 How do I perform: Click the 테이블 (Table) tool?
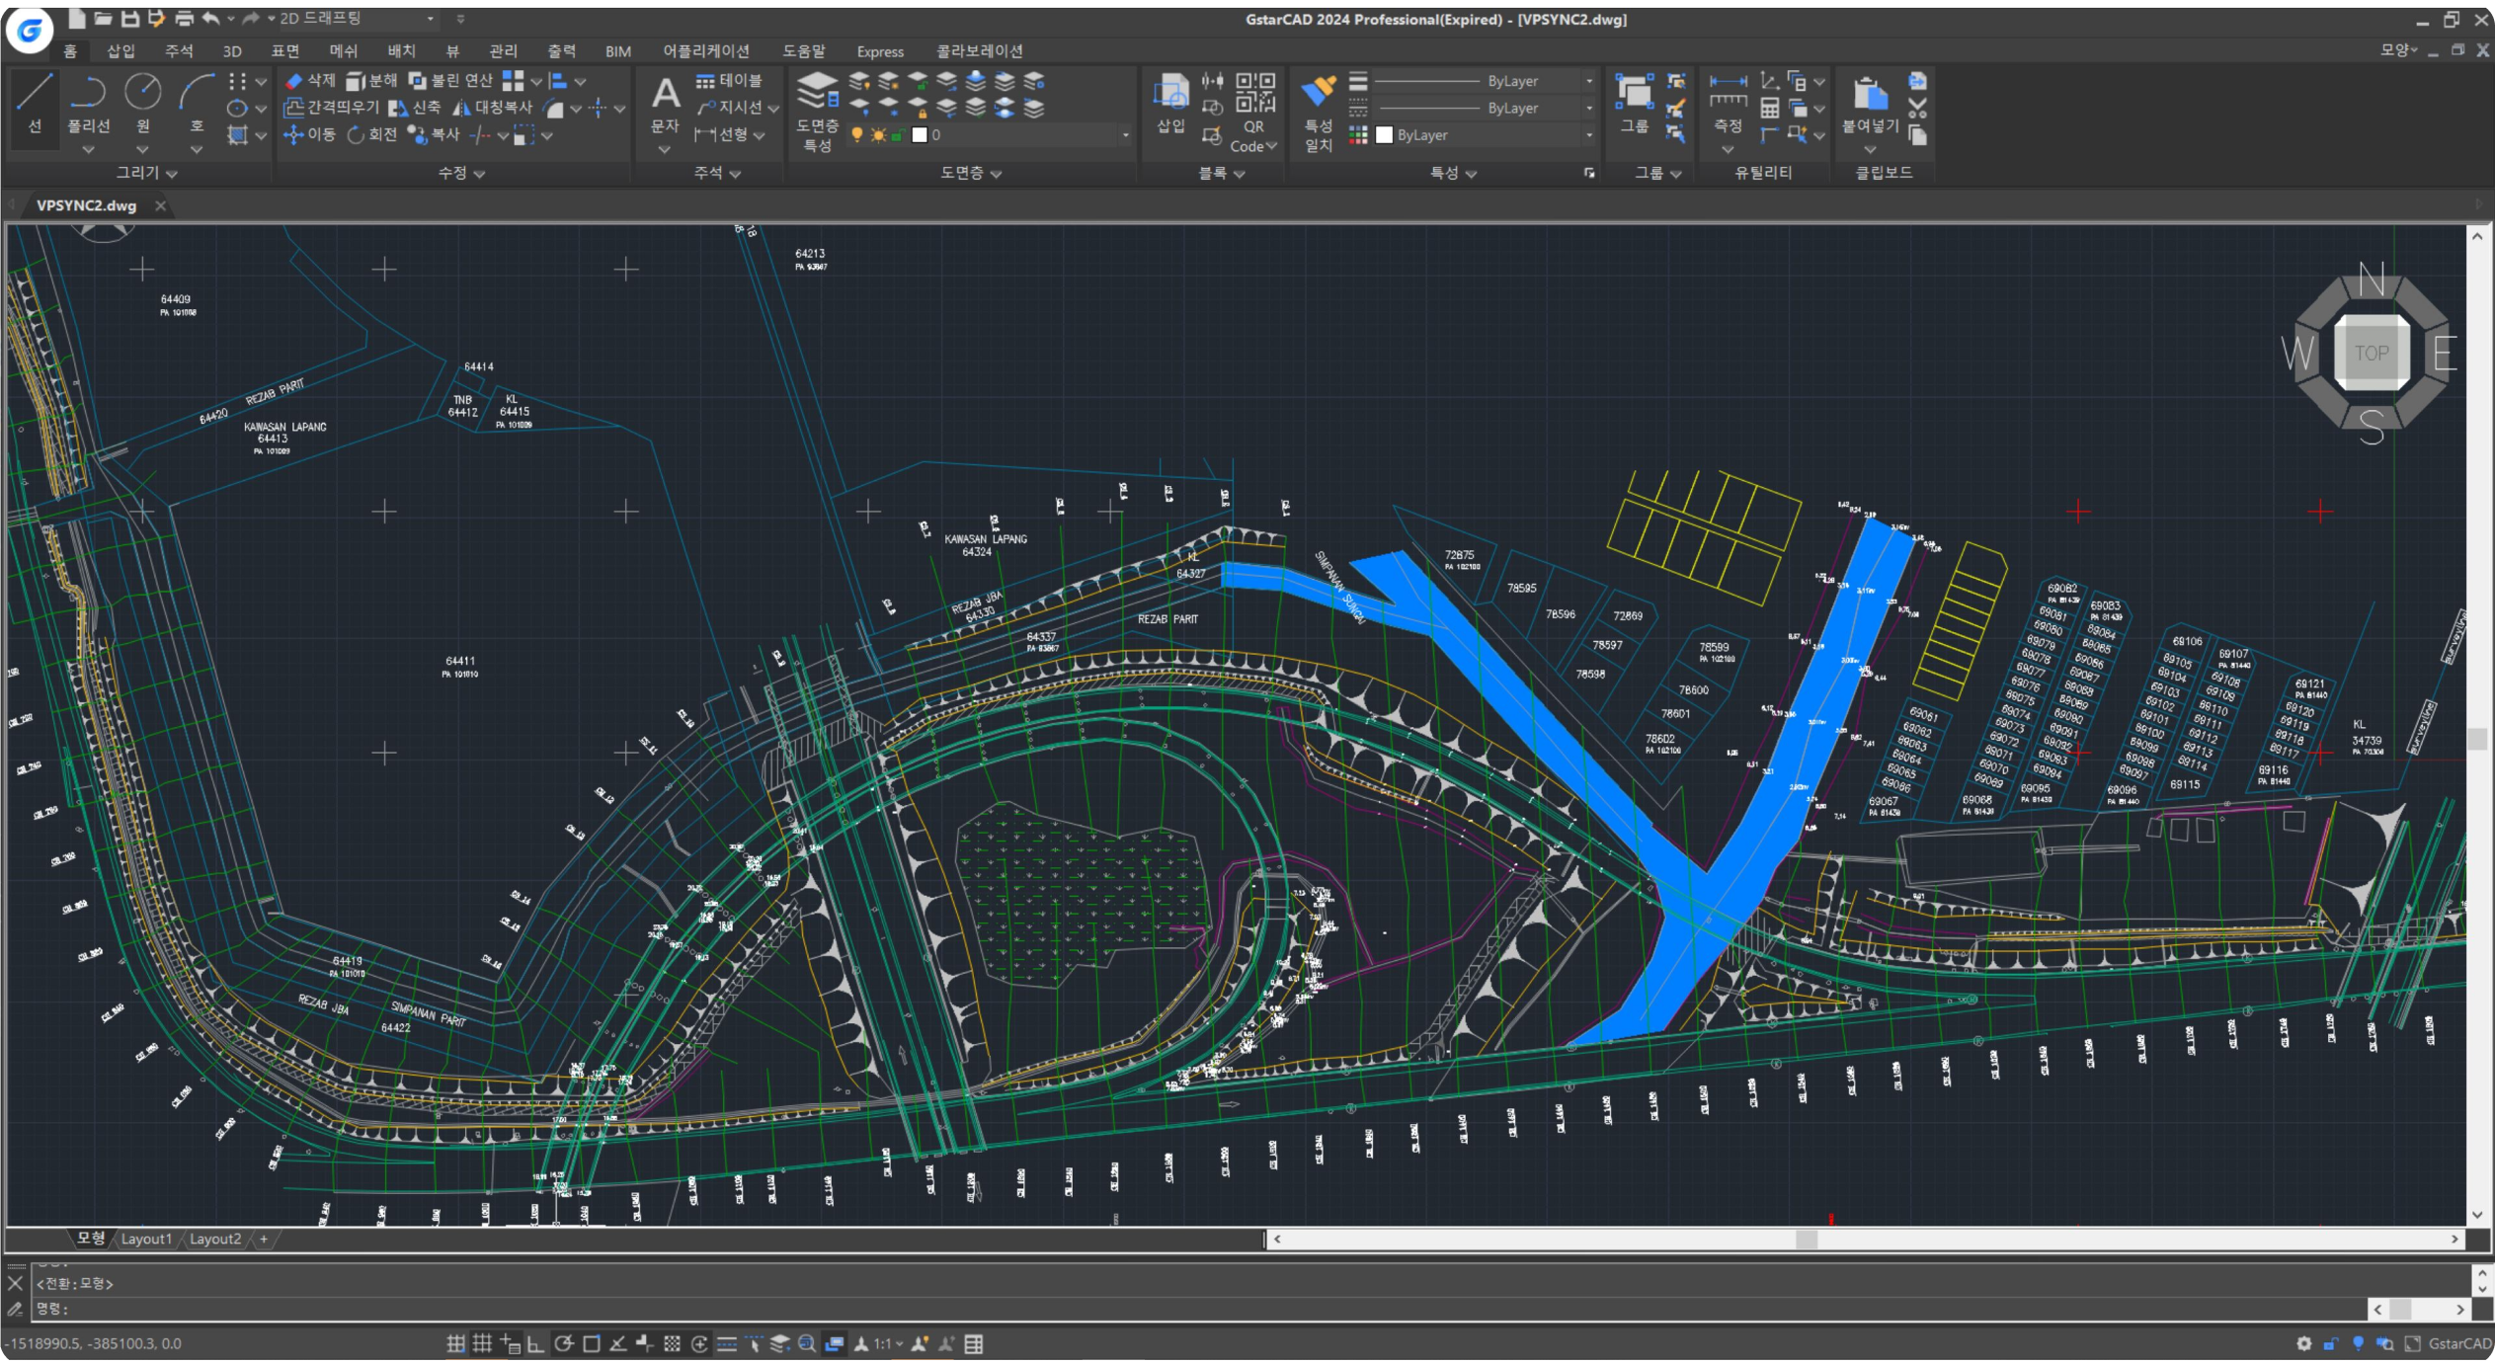click(729, 81)
